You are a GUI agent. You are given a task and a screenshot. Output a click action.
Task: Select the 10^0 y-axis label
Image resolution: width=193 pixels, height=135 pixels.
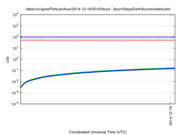point(16,59)
